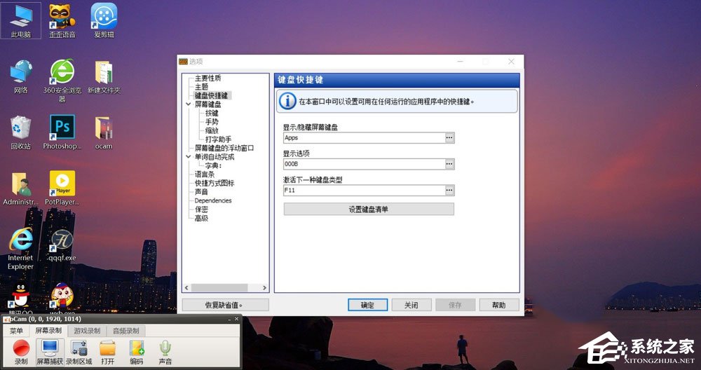Select 主题 in options tree

tap(201, 87)
